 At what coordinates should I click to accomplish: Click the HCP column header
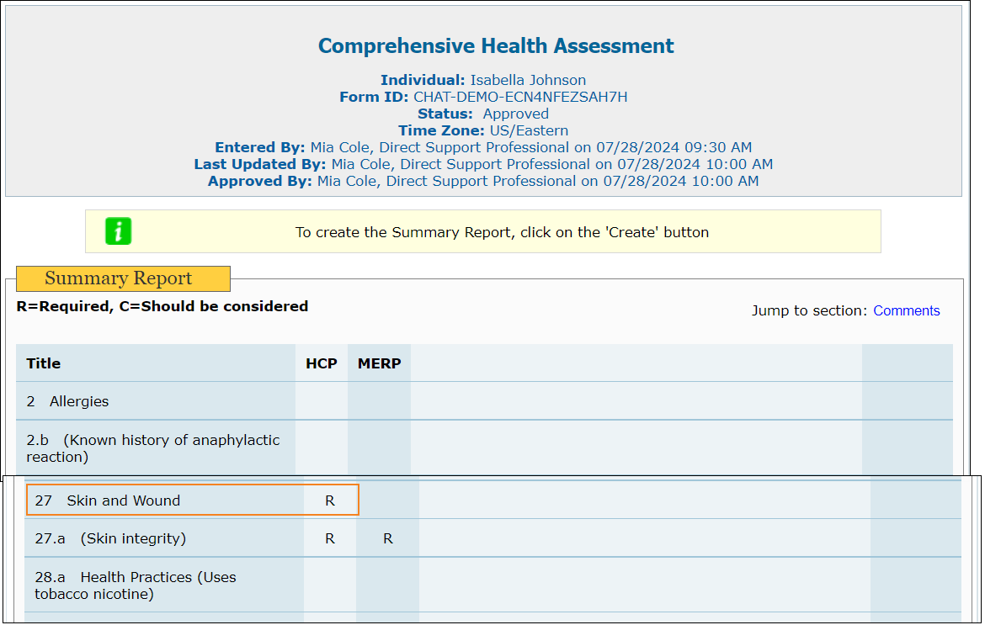point(322,363)
